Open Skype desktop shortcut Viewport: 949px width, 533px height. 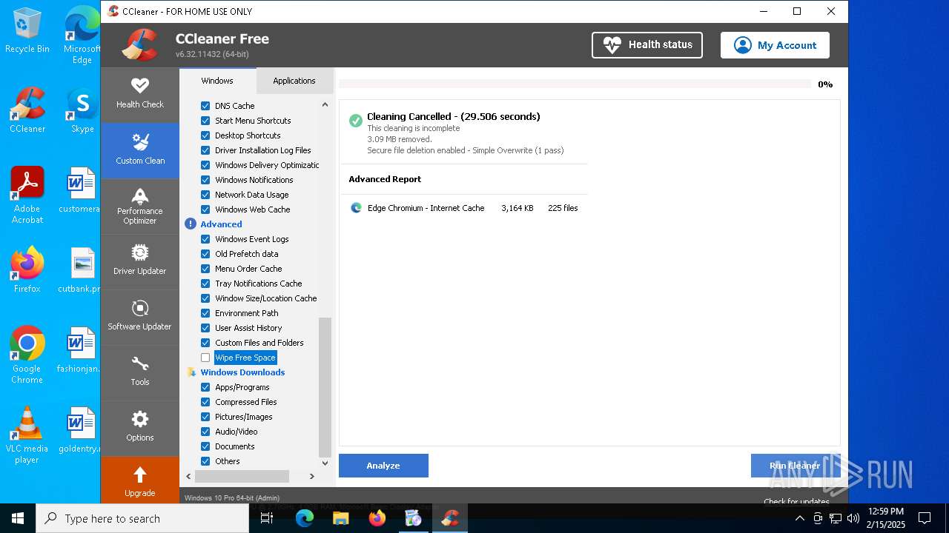tap(82, 110)
